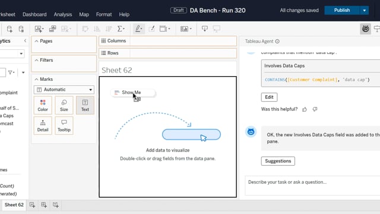Collapse the side pane with left chevron

pos(25,41)
